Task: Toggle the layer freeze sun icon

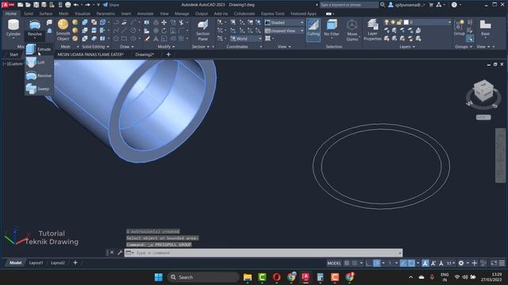Action: [393, 22]
